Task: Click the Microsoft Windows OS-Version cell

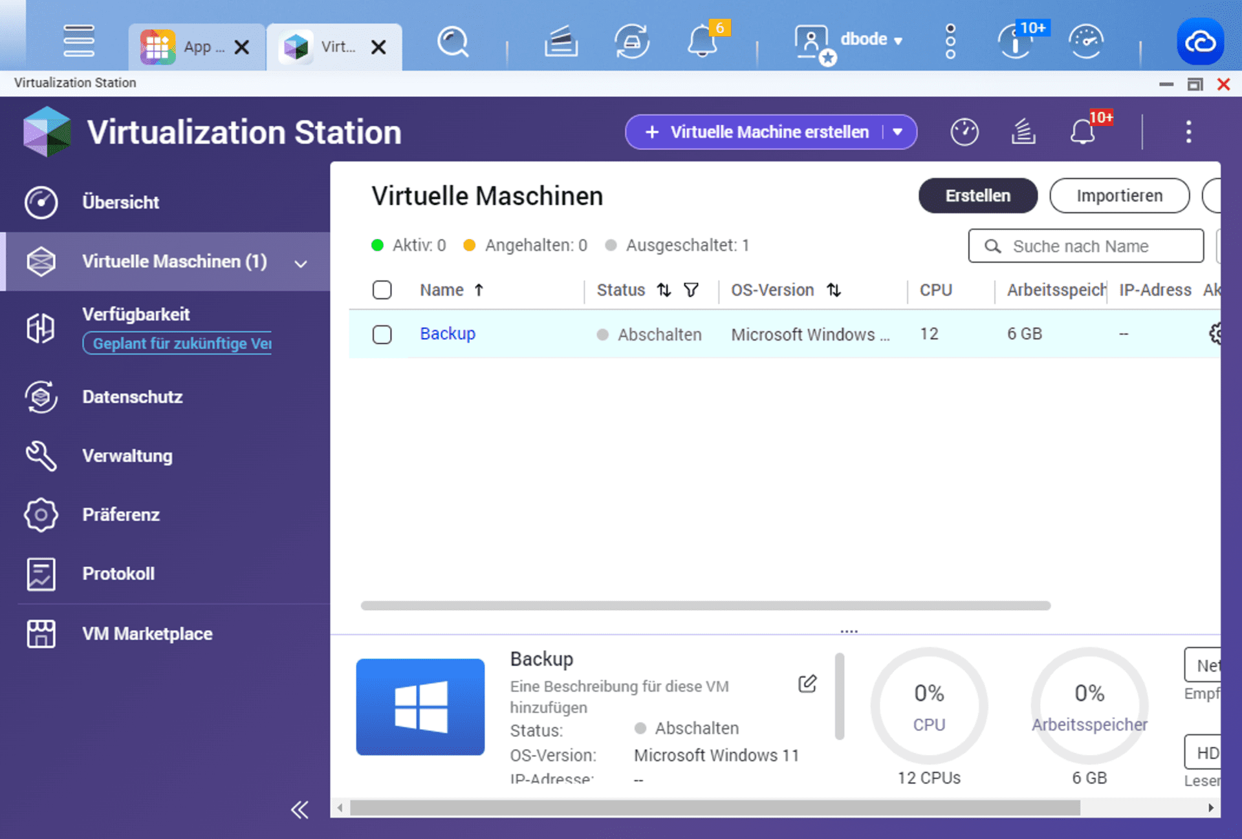Action: point(811,334)
